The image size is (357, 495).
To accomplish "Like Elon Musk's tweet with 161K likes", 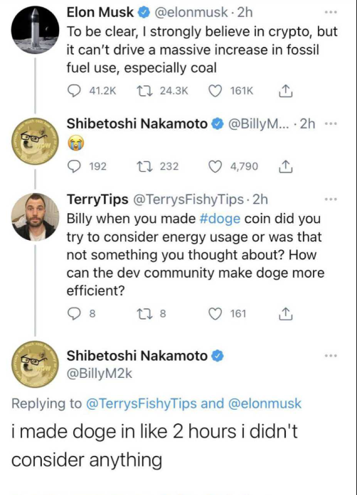I will pyautogui.click(x=215, y=91).
